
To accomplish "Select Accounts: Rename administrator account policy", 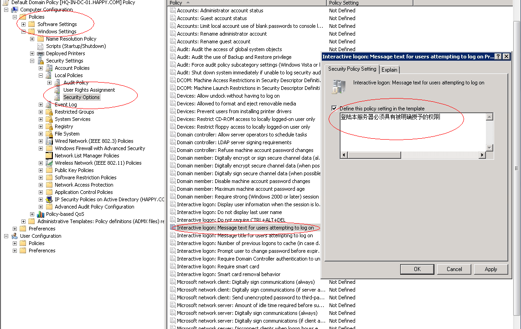I will [222, 34].
